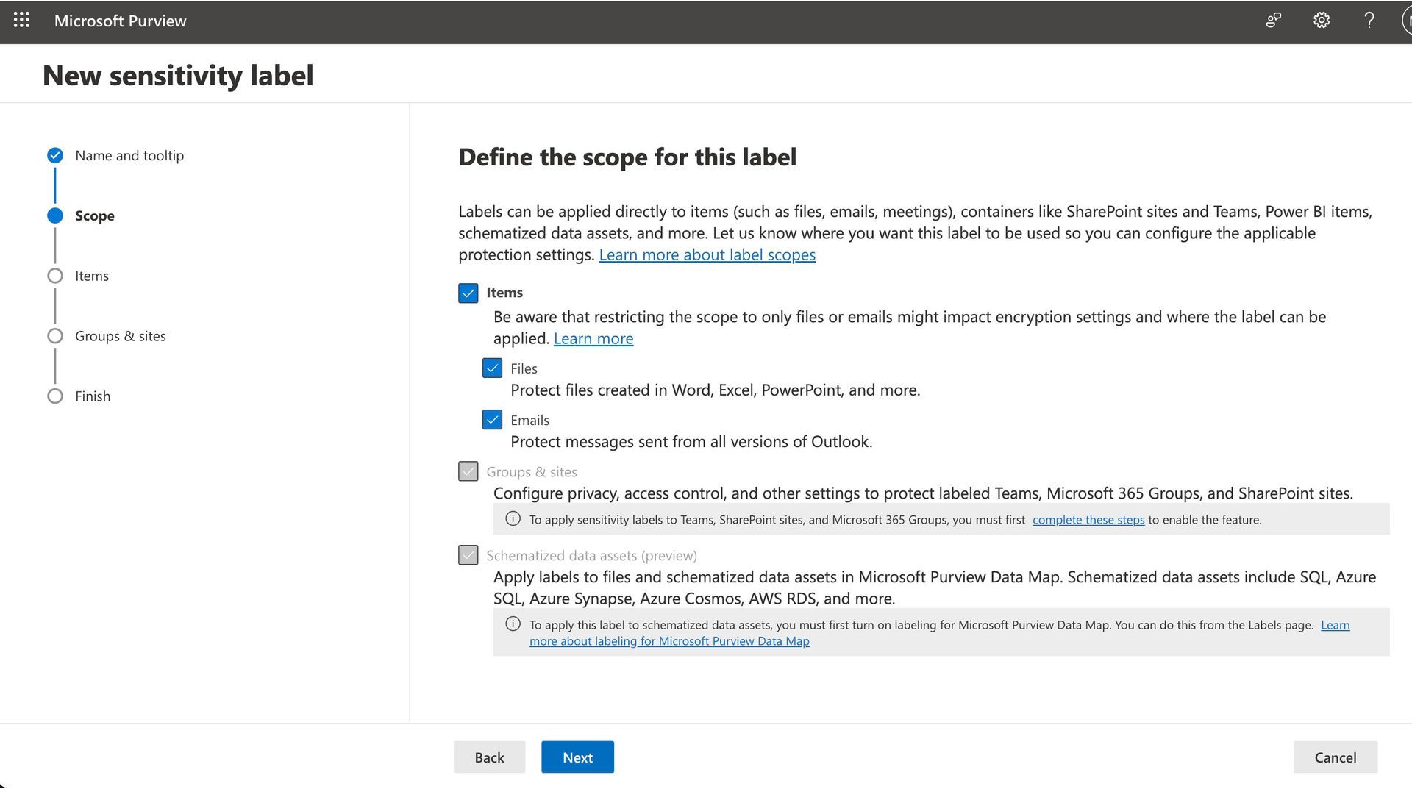Screen dimensions: 1412x789
Task: Click the Back button
Action: tap(489, 757)
